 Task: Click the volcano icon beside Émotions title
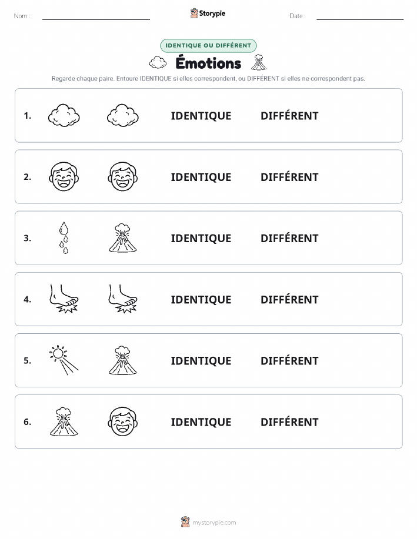(259, 62)
